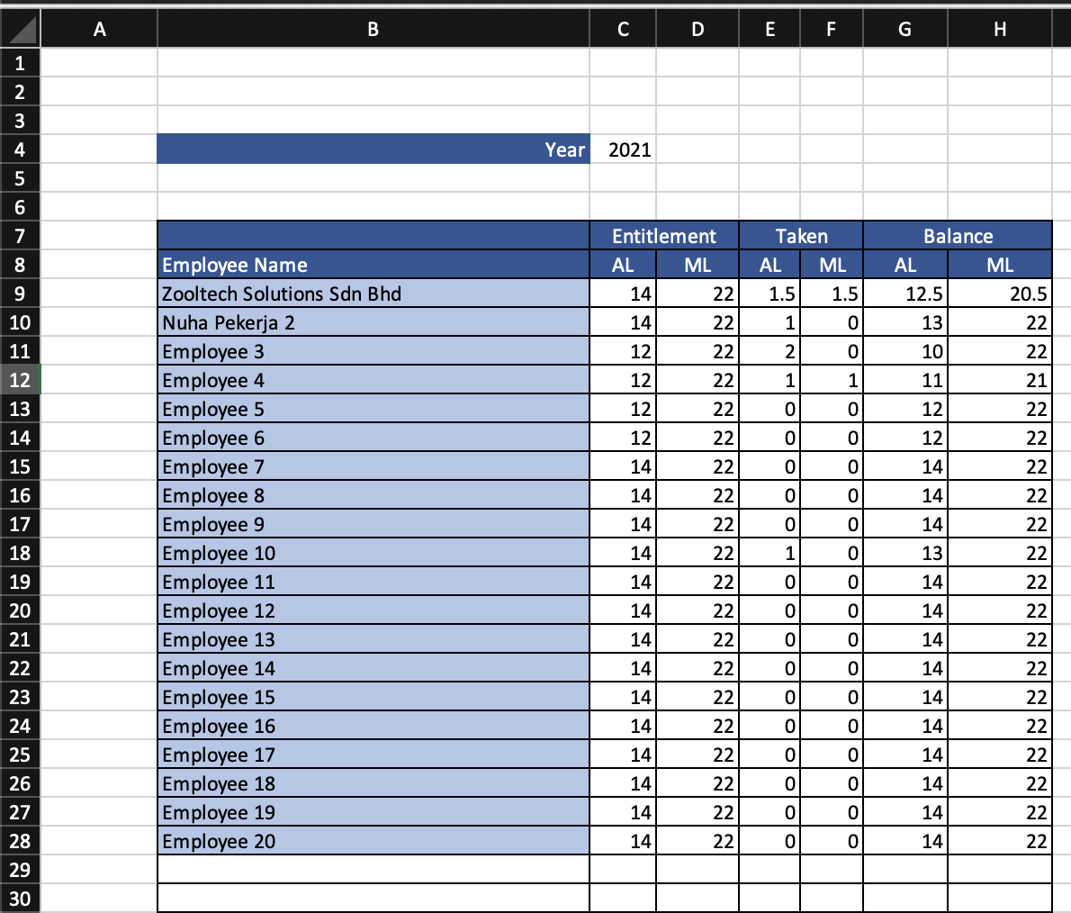This screenshot has width=1071, height=913.
Task: Select column G header
Action: 905,29
